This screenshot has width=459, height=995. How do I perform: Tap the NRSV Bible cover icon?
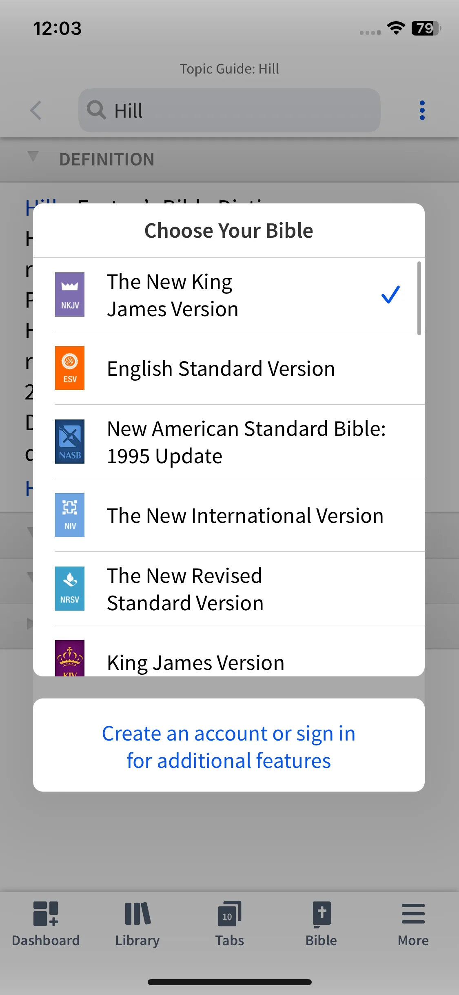pyautogui.click(x=70, y=589)
